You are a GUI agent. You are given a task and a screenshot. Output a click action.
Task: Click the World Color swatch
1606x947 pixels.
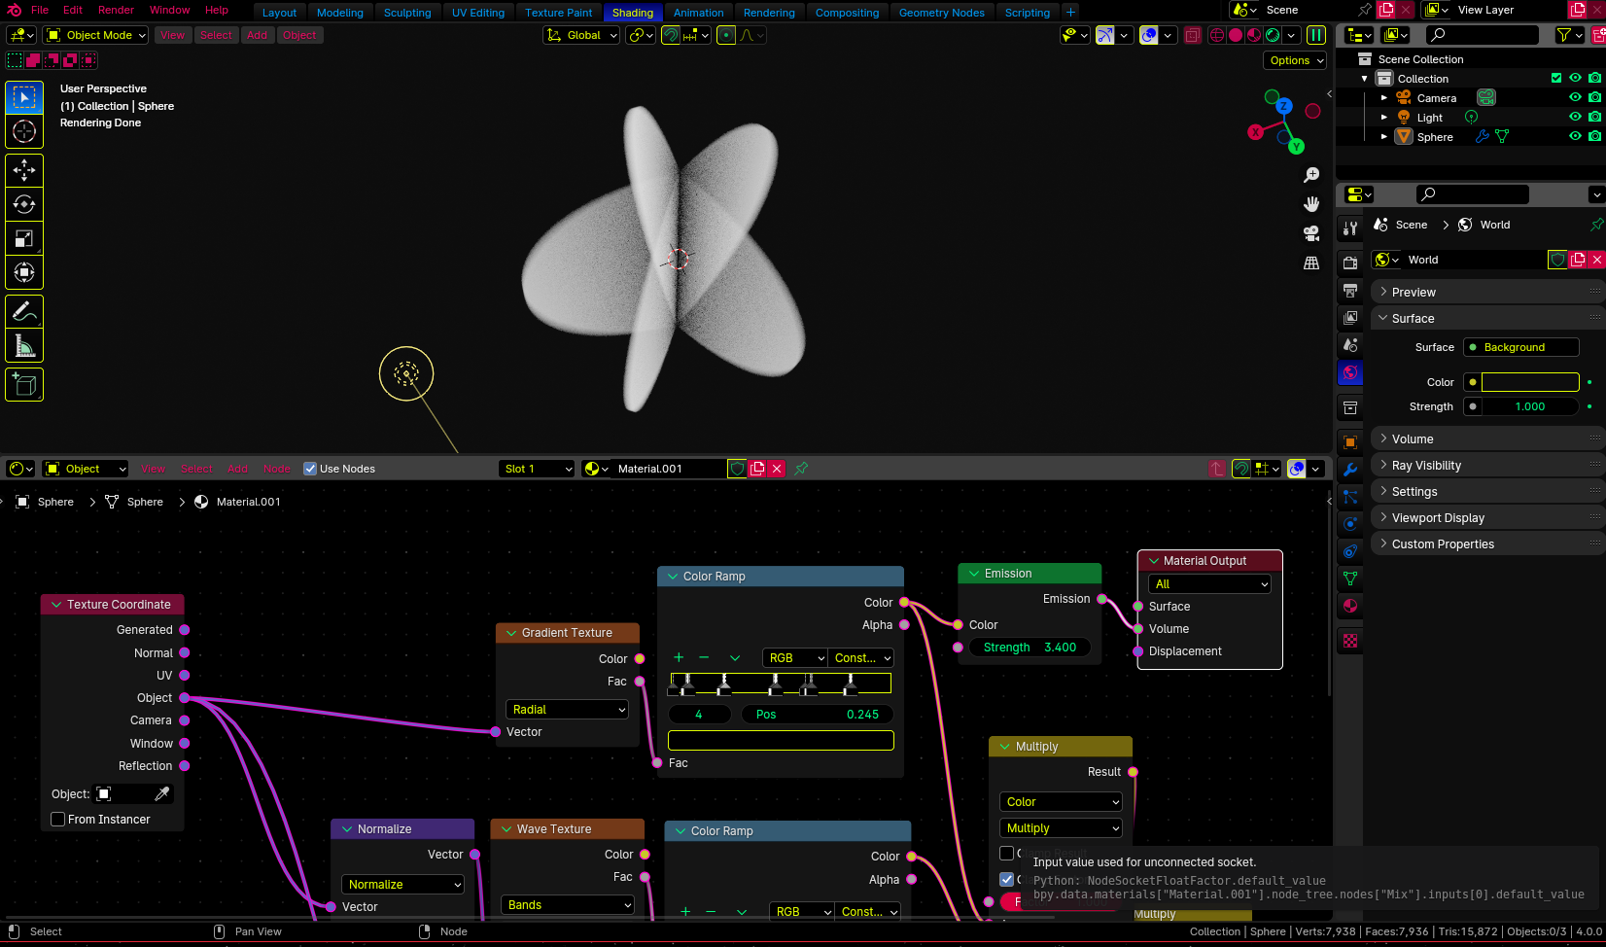(x=1529, y=382)
